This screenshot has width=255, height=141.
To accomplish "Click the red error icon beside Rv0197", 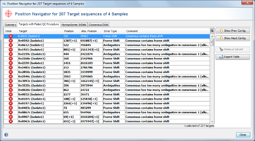I will pos(11,103).
